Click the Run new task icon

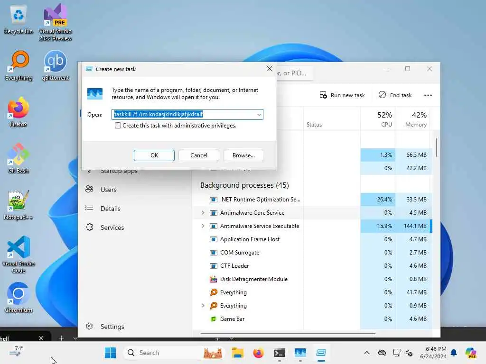(323, 95)
